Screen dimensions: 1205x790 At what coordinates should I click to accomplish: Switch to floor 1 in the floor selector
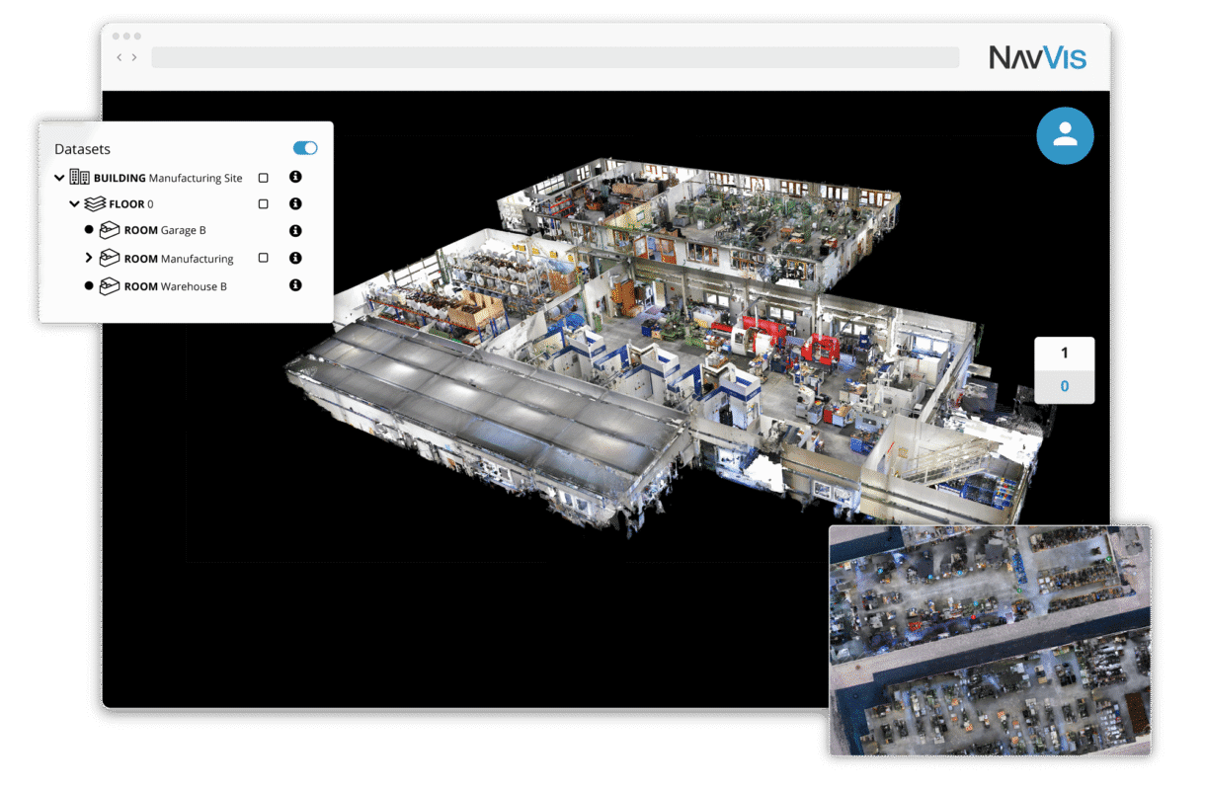[1064, 352]
